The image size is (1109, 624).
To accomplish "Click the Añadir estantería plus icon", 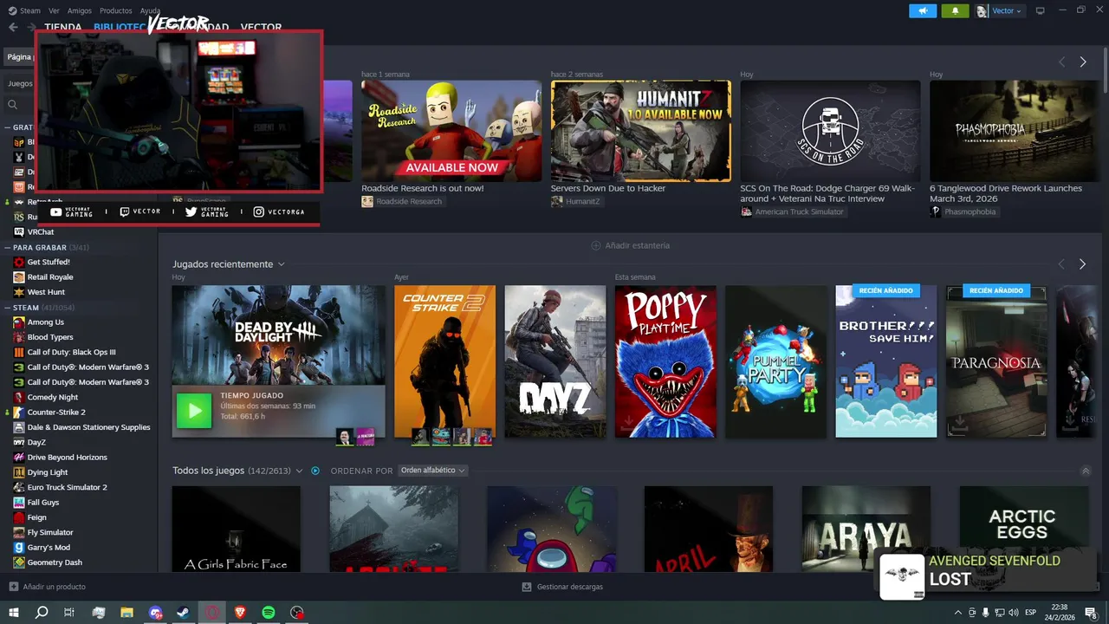I will click(595, 245).
